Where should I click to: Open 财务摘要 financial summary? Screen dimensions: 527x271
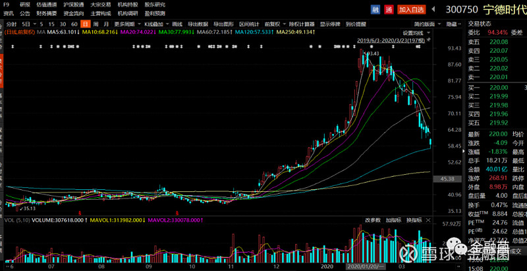coord(46,13)
